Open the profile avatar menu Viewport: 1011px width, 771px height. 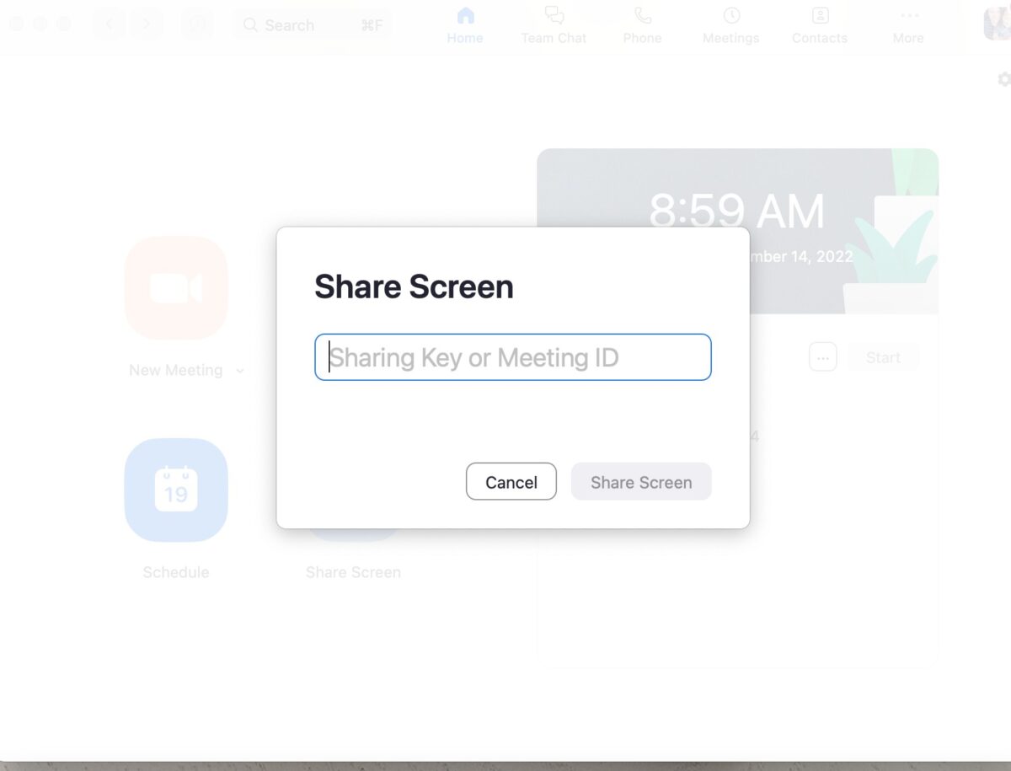[x=998, y=24]
